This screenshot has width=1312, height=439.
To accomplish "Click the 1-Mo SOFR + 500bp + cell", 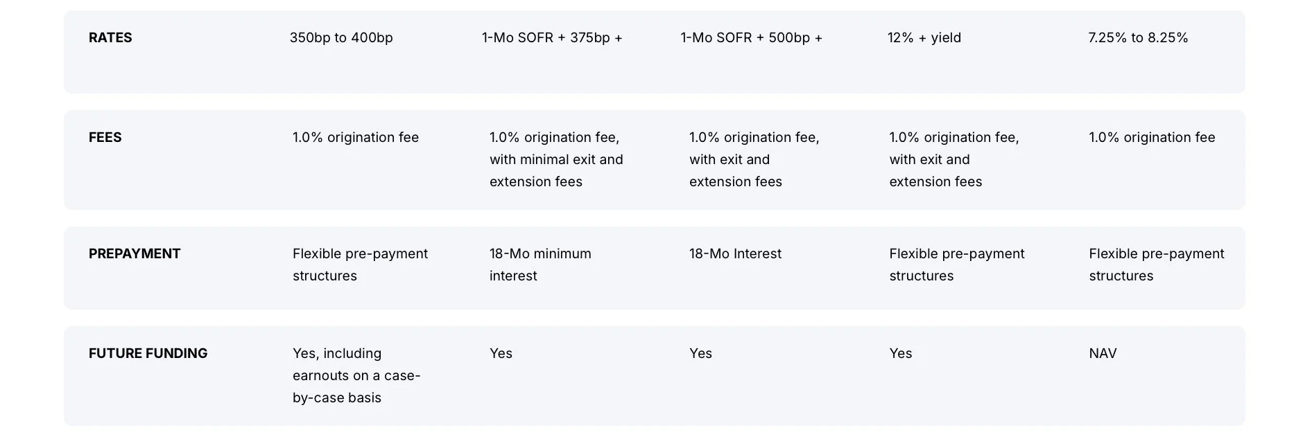I will (751, 37).
